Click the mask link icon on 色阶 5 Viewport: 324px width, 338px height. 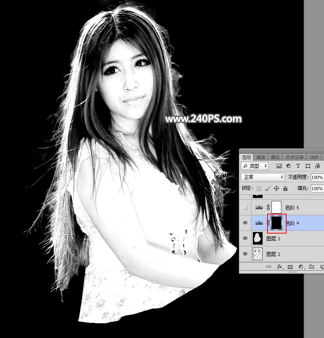268,207
